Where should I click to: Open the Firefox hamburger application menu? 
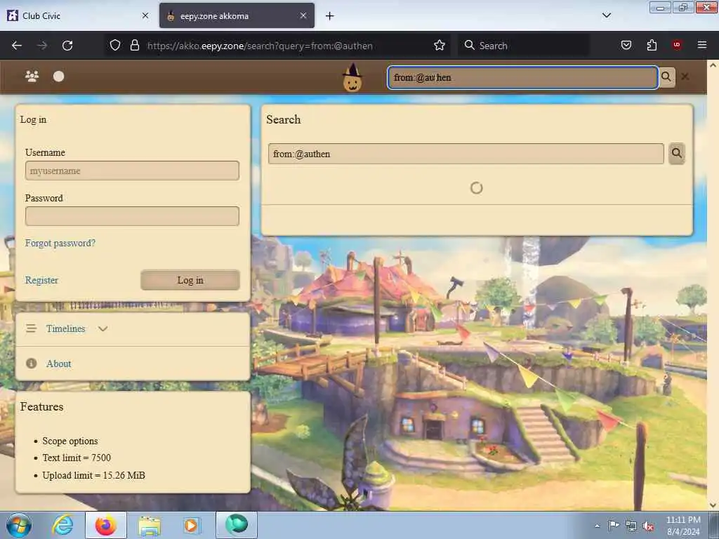[701, 45]
